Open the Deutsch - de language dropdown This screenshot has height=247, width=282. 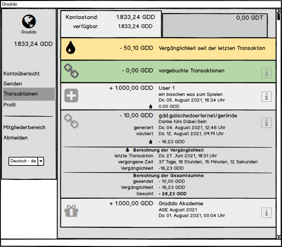pyautogui.click(x=23, y=161)
